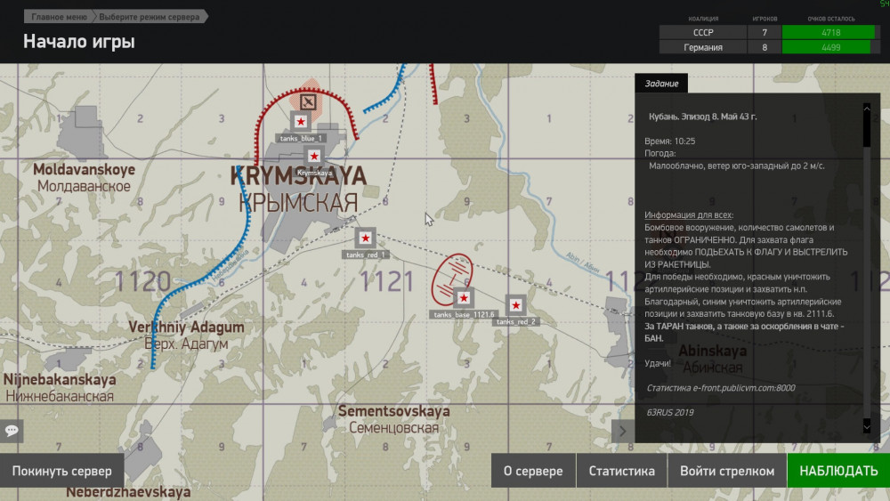Click the Войти стрелком button
The image size is (890, 501).
click(727, 471)
